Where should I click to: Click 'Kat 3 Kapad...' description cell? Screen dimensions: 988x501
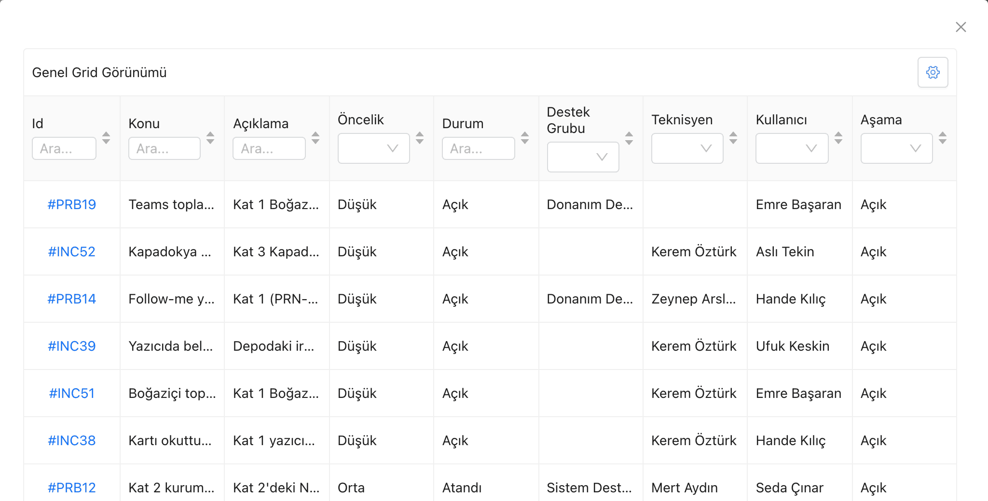277,251
